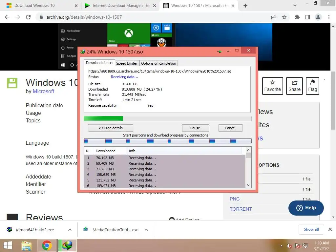Close the Download Windows 10 tab
Screen dimensions: 336x252
[76, 6]
